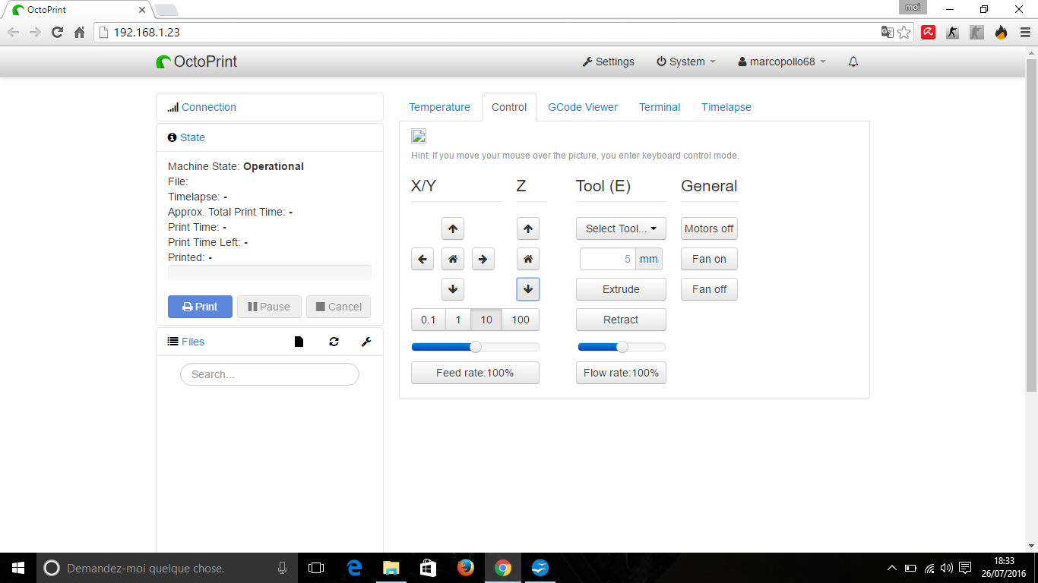1038x583 pixels.
Task: Open Settings from navbar
Action: pyautogui.click(x=608, y=61)
